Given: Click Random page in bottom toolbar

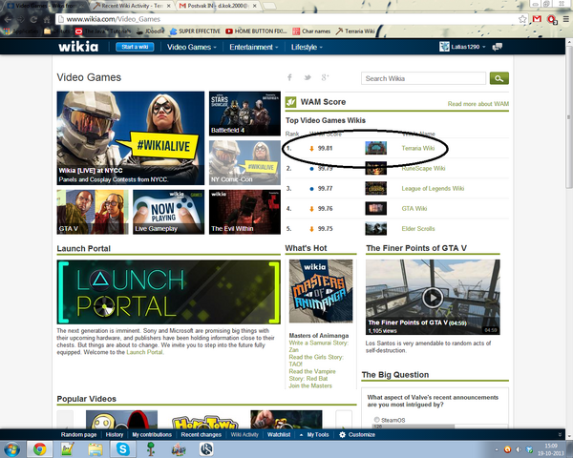Looking at the screenshot, I should (78, 435).
